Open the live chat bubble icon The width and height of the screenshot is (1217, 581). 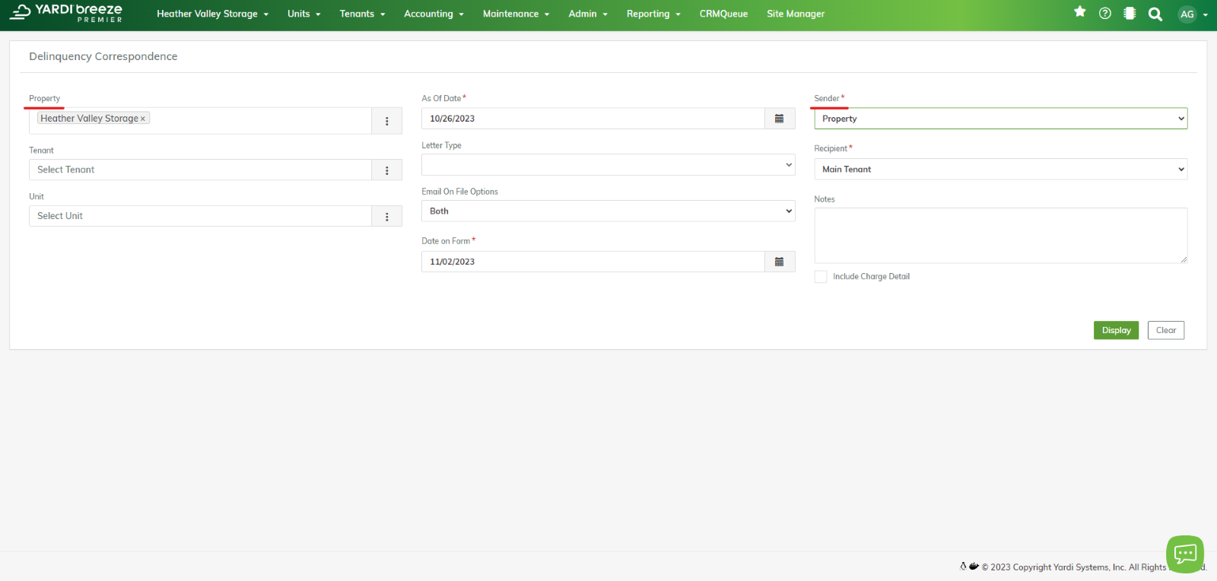point(1184,554)
